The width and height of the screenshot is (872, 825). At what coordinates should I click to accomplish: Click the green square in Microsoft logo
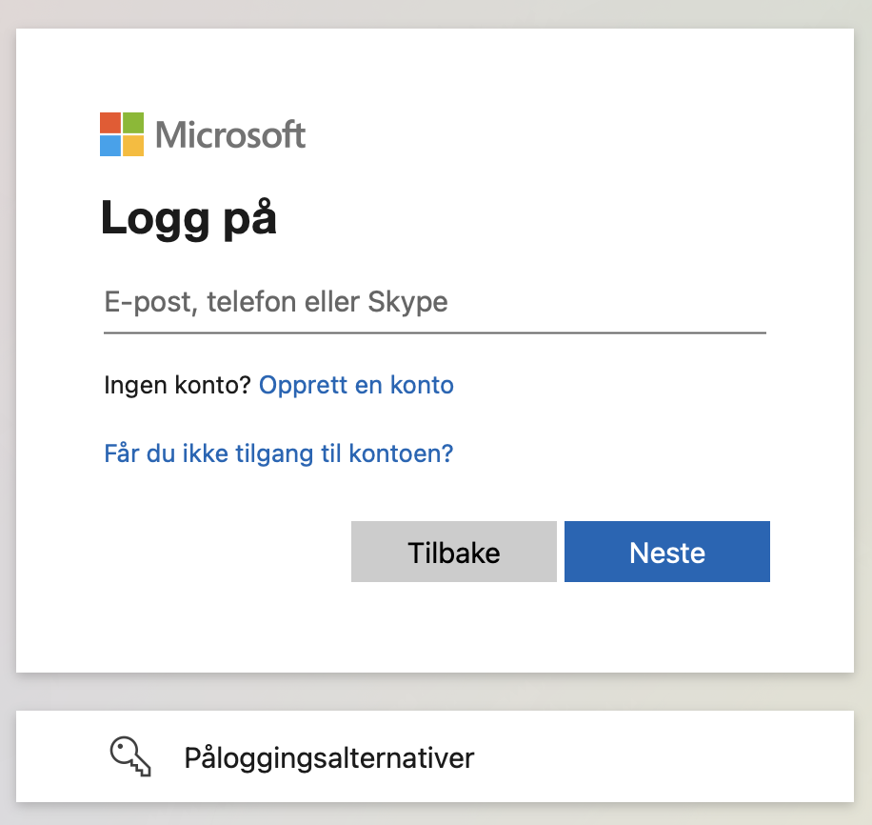pyautogui.click(x=133, y=123)
